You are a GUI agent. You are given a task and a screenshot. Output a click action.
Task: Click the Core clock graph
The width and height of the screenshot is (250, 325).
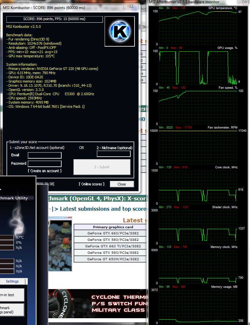[198, 186]
